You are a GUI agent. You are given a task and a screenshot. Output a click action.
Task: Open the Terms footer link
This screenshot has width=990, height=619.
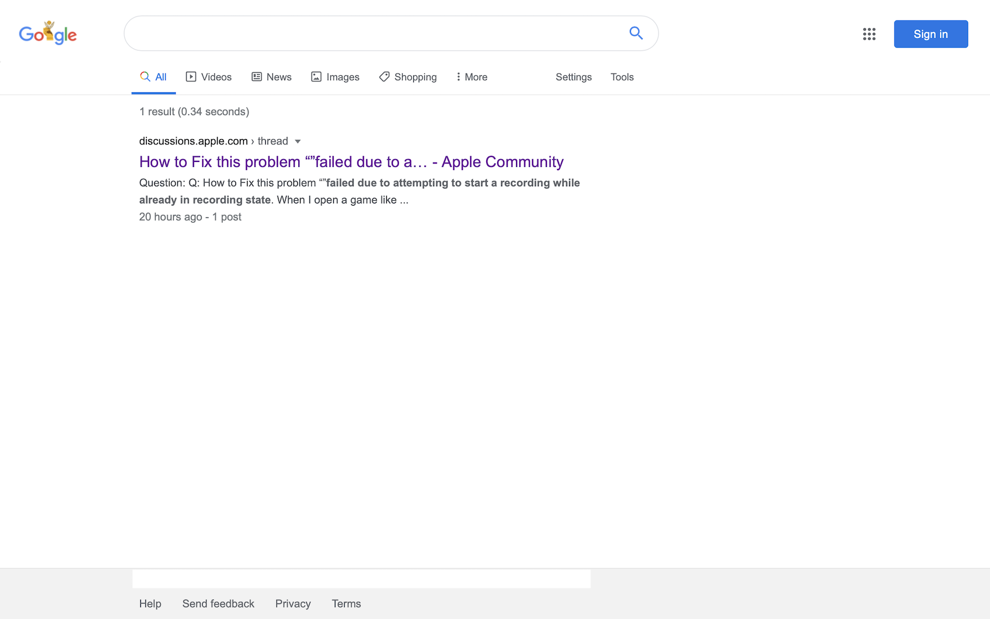(x=346, y=604)
